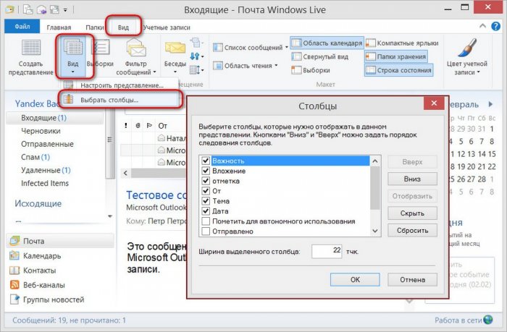Collapse the ribbon with chevron arrow
507x332 pixels.
tap(482, 26)
